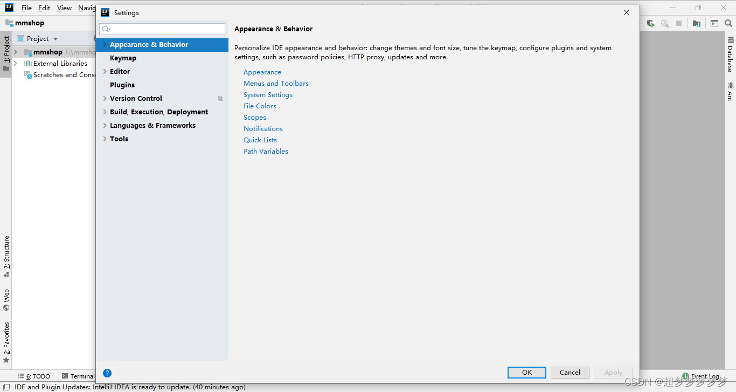Screen dimensions: 736x392
Task: Open the 7: Structure side tab
Action: pos(6,256)
